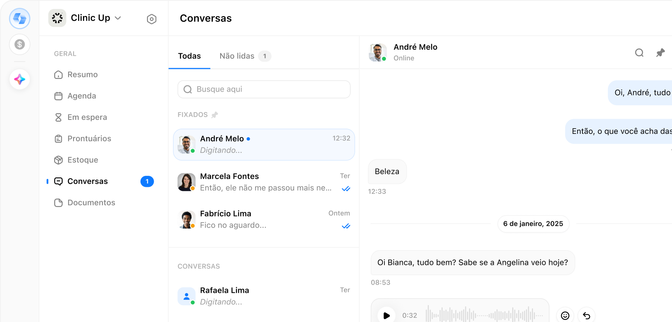
Task: Seek within the audio message waveform
Action: pos(485,315)
